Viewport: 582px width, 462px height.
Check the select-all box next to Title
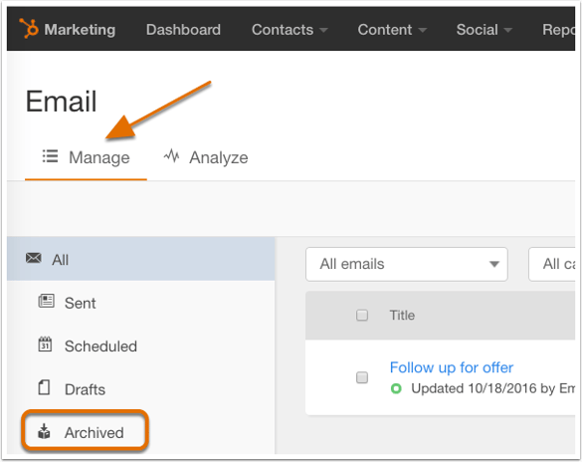(x=362, y=315)
